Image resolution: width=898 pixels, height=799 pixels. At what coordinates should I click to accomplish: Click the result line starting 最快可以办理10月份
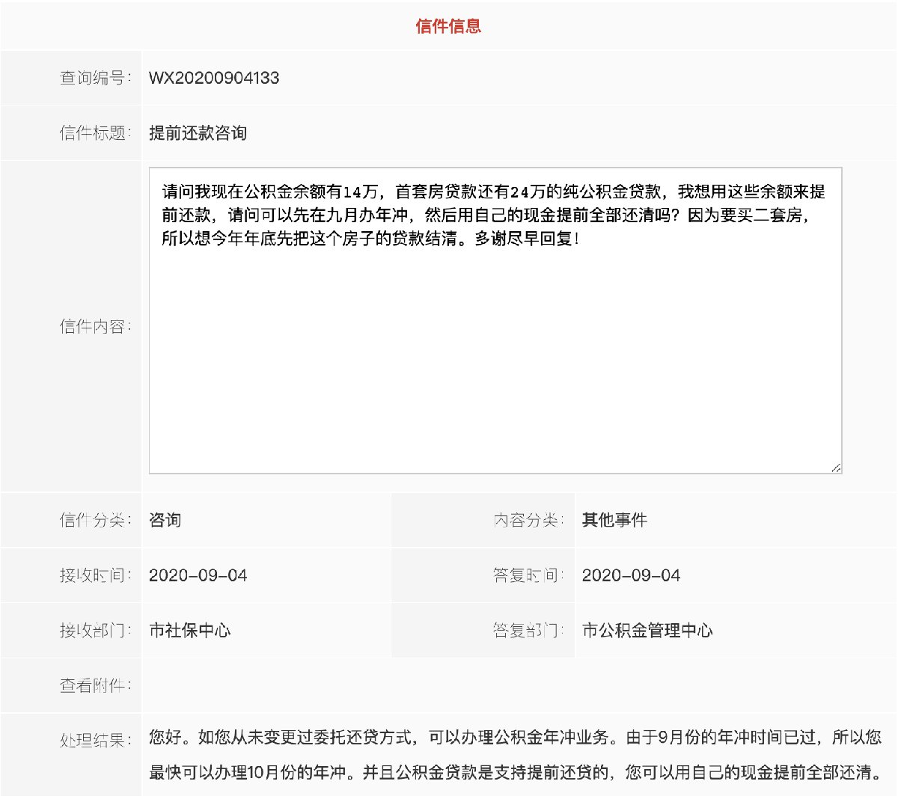click(515, 772)
